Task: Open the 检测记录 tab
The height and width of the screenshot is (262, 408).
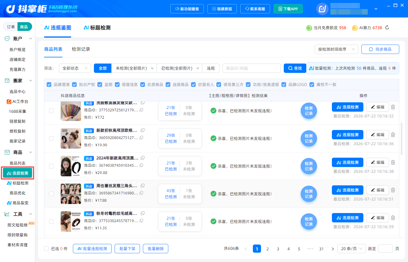Action: point(81,49)
